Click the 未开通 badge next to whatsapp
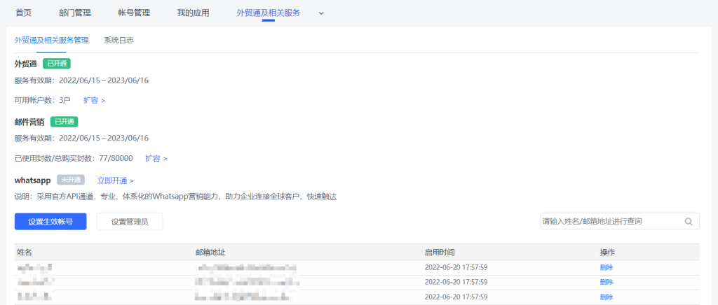This screenshot has width=718, height=305. (x=71, y=180)
